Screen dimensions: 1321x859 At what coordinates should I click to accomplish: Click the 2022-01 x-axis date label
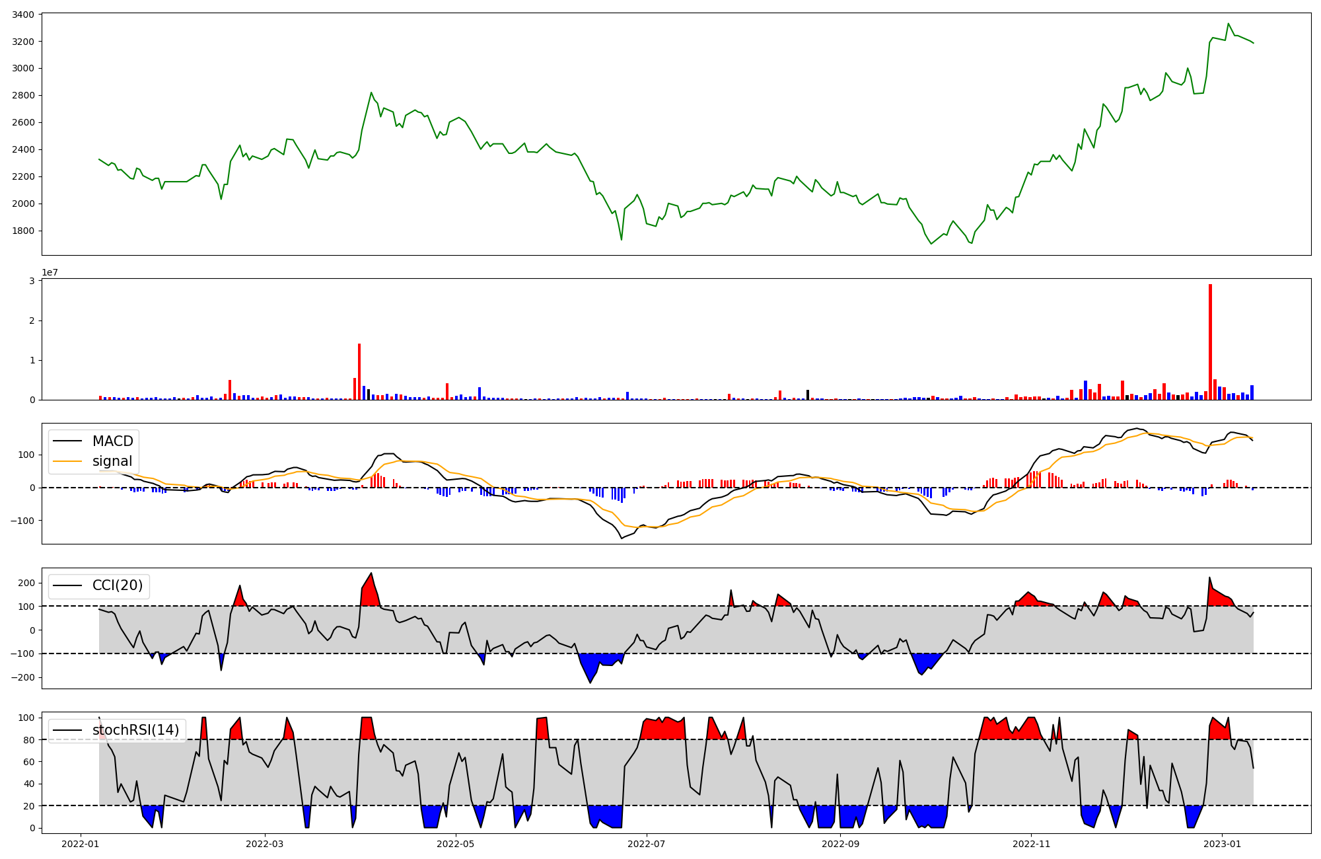click(x=81, y=844)
